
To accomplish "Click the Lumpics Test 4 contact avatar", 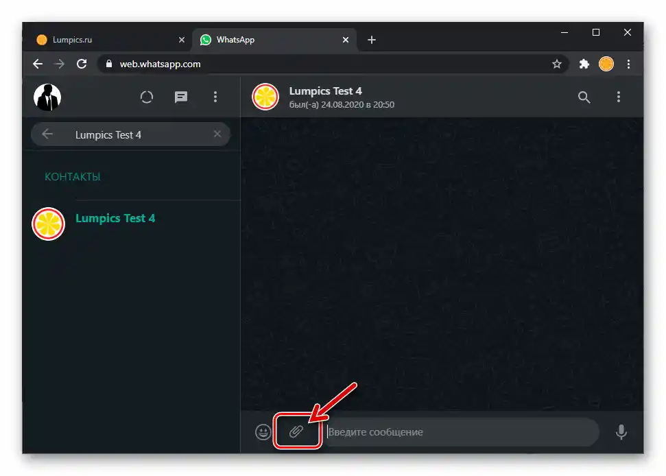I will [x=264, y=97].
